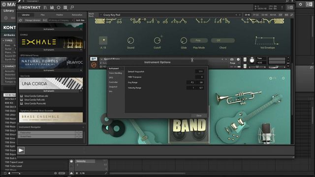Switch to the Automation tab
The height and width of the screenshot is (177, 315).
(77, 15)
